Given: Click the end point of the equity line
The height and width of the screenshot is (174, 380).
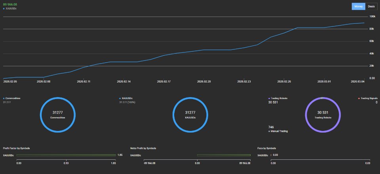Looking at the screenshot, I should coord(364,23).
